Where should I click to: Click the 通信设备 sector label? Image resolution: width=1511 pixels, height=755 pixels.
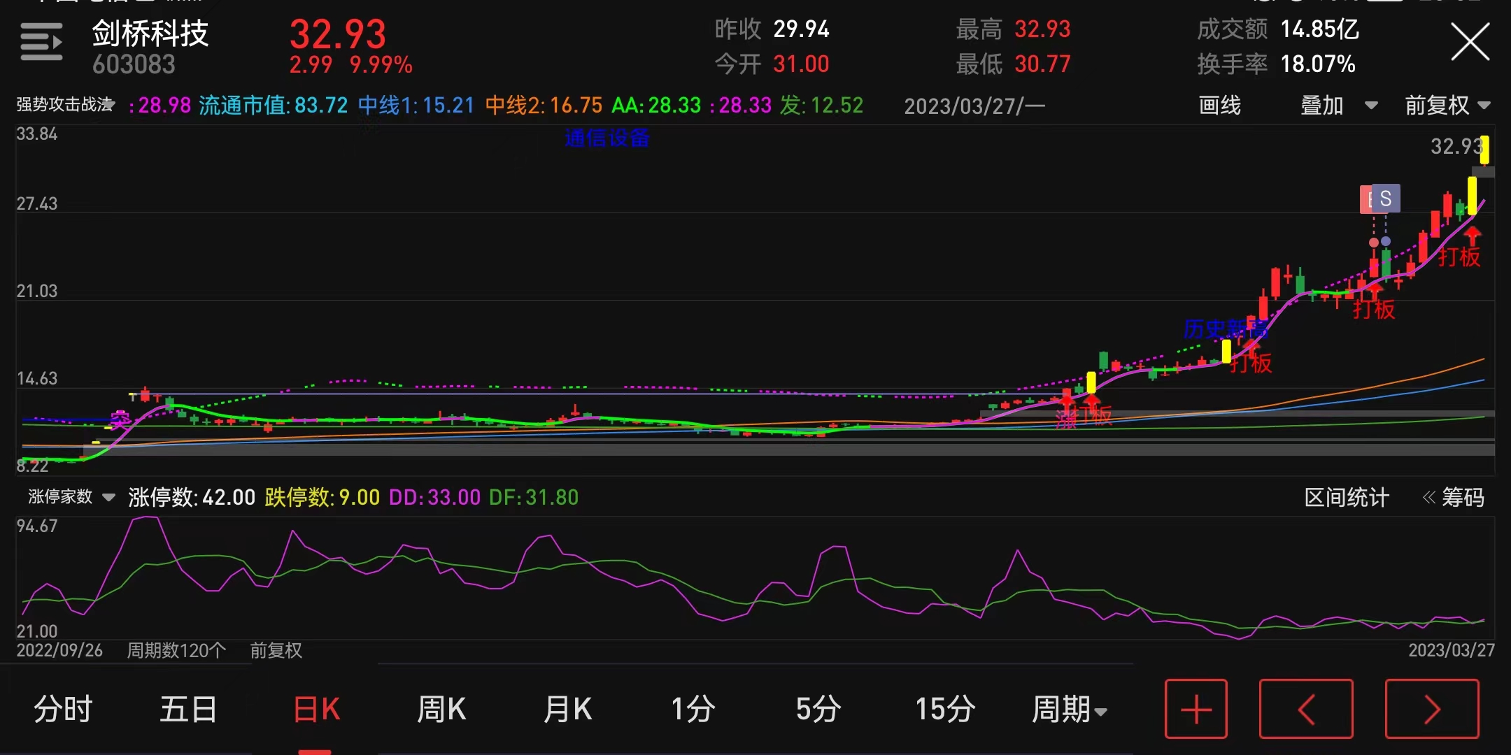click(606, 138)
